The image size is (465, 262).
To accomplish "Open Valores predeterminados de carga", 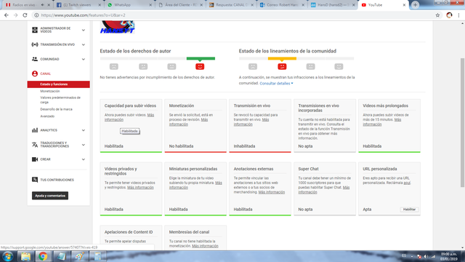I will pos(60,100).
